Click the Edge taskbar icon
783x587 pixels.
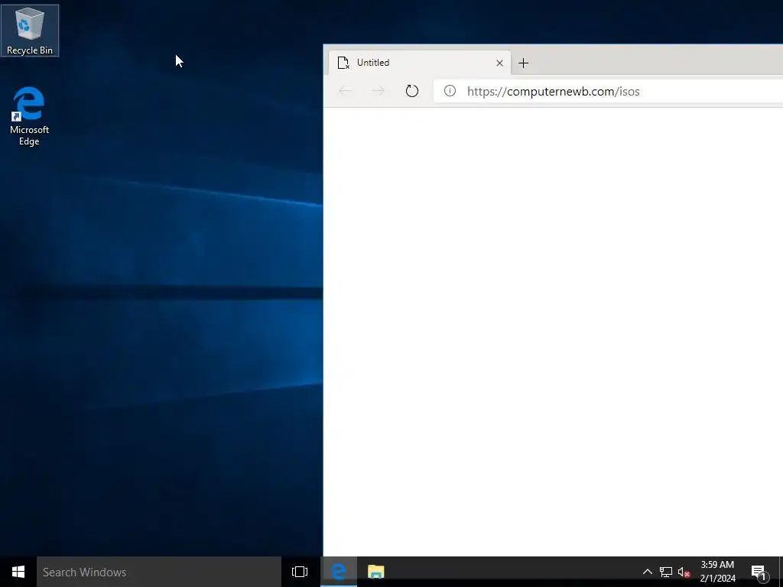pos(339,572)
